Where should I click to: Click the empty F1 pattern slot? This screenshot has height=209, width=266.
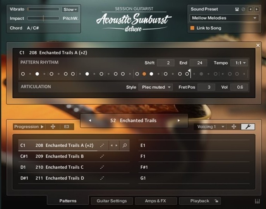pos(194,156)
